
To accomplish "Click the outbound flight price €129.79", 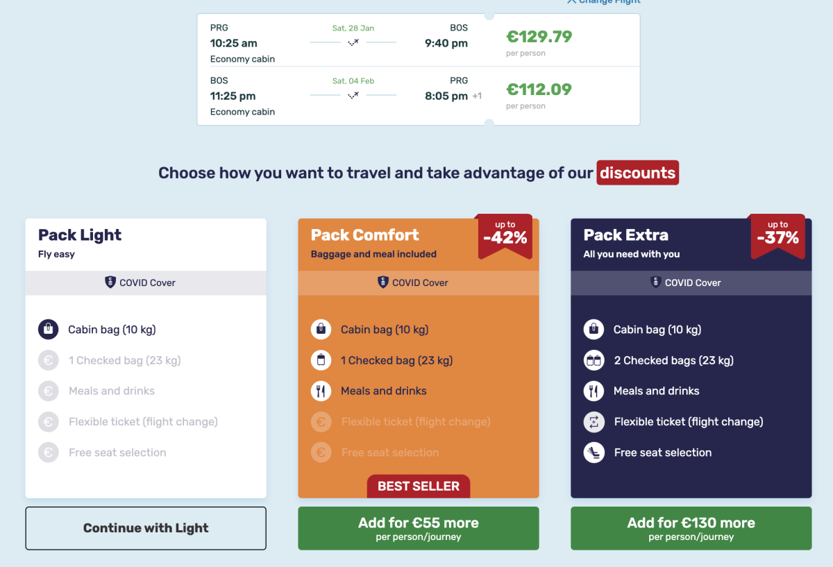I will [x=539, y=37].
